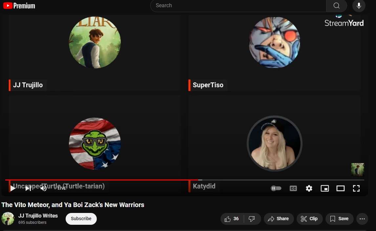Start voice search with microphone icon
Viewport: 376px width, 231px height.
(x=359, y=6)
